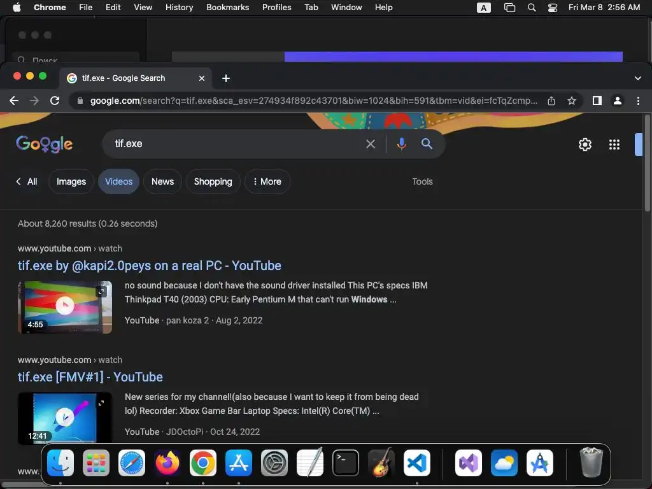Expand the More filters dropdown
The height and width of the screenshot is (489, 652).
click(267, 181)
